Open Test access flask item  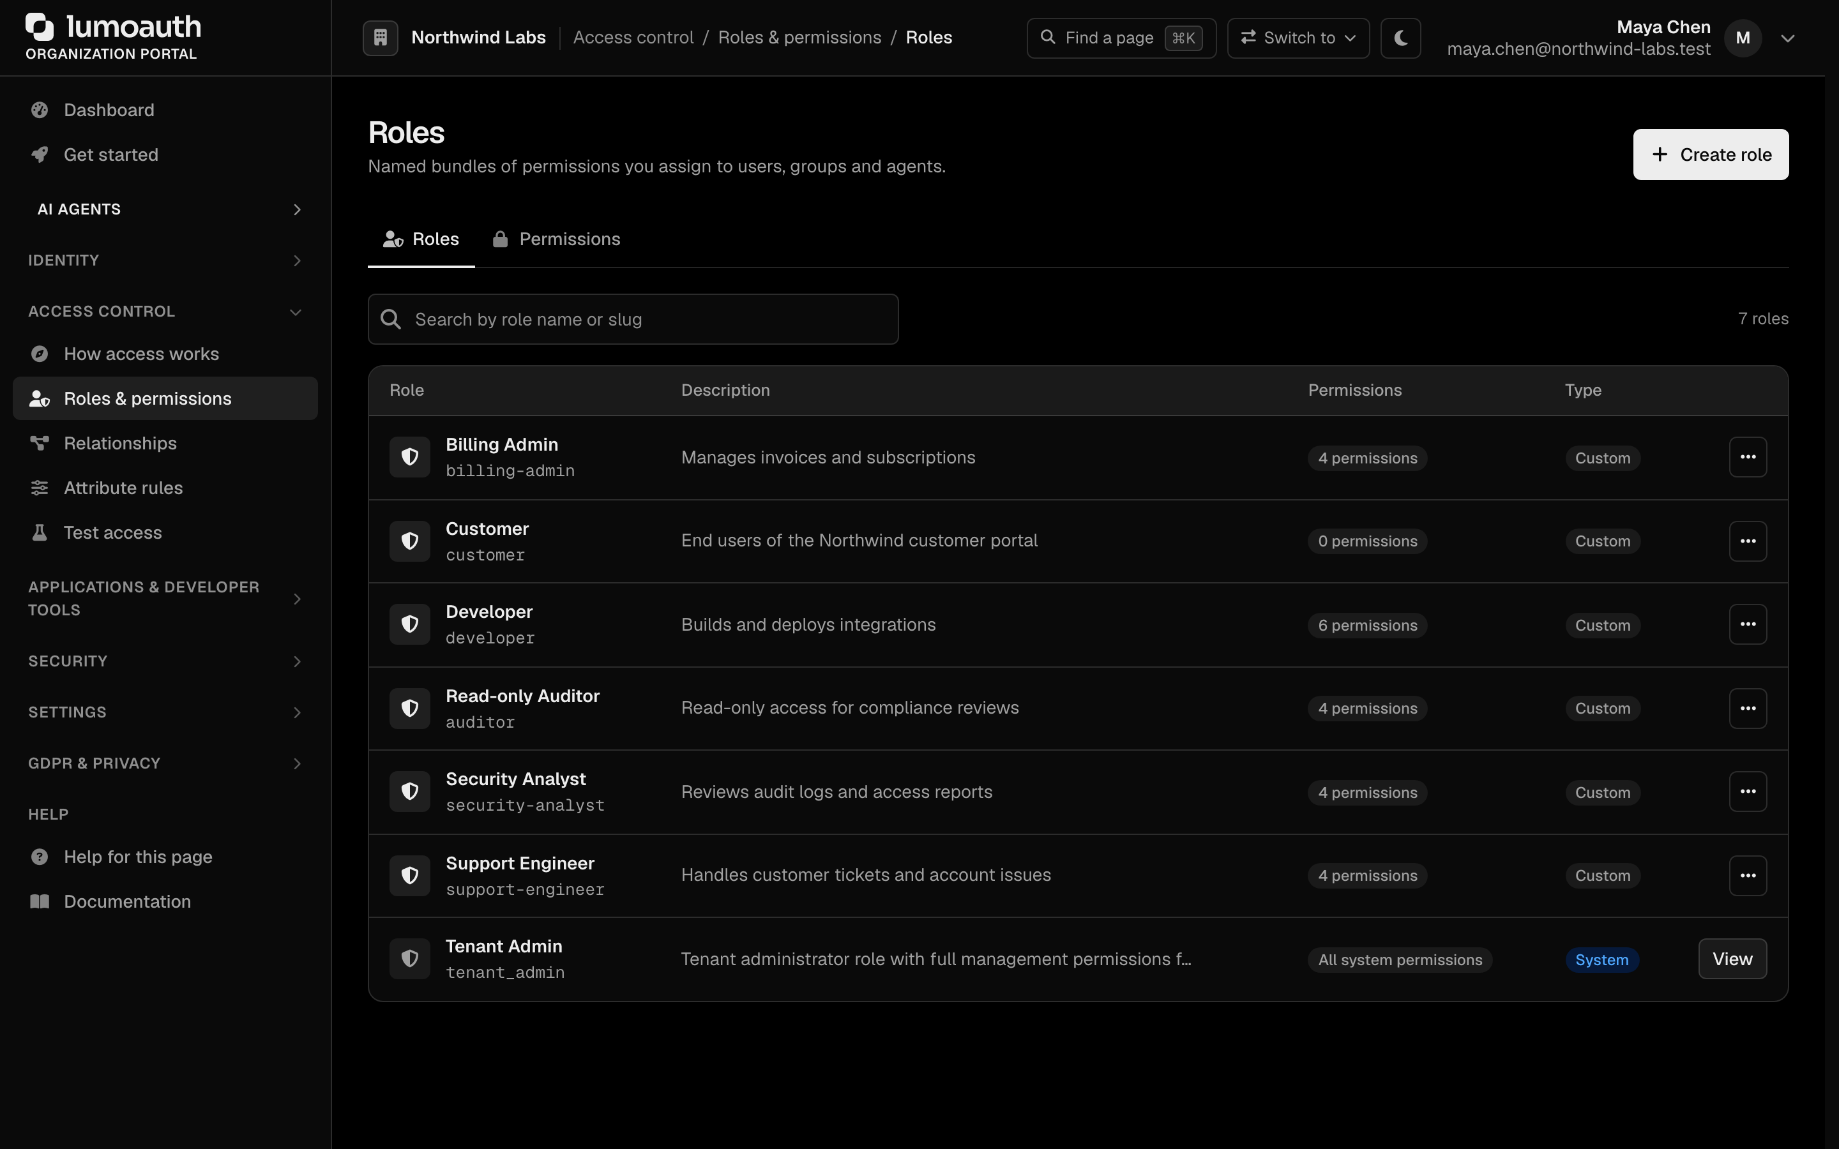tap(165, 533)
